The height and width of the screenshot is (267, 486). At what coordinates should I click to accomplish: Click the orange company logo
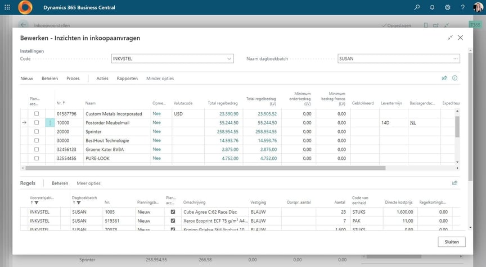point(25,7)
